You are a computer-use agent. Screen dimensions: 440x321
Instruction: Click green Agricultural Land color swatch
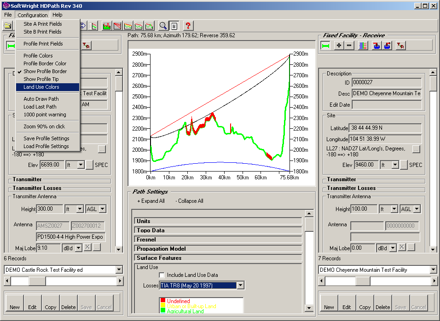163,310
